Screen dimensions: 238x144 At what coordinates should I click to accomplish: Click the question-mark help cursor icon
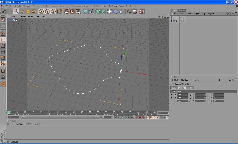pyautogui.click(x=129, y=11)
